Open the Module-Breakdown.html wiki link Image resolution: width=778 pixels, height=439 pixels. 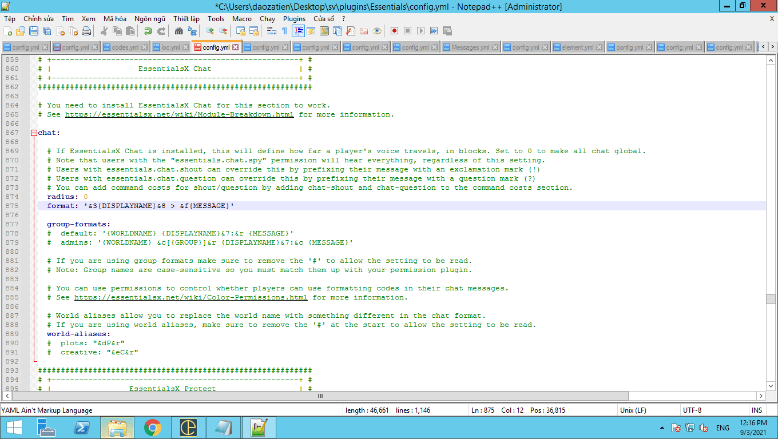[179, 114]
